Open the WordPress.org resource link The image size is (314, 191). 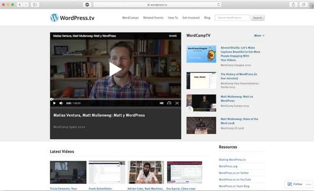228,166
